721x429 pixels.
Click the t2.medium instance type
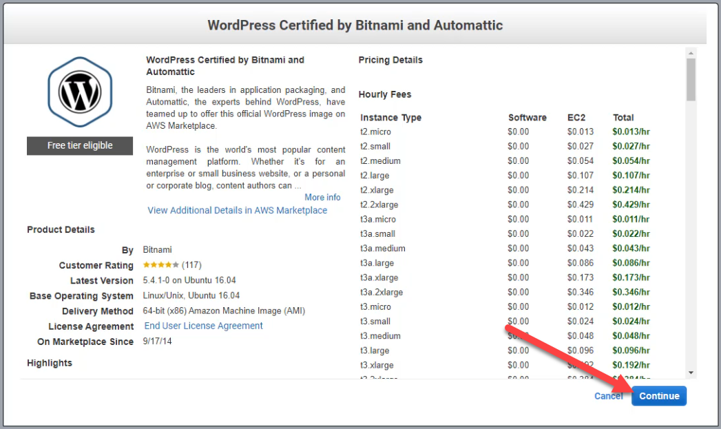380,161
